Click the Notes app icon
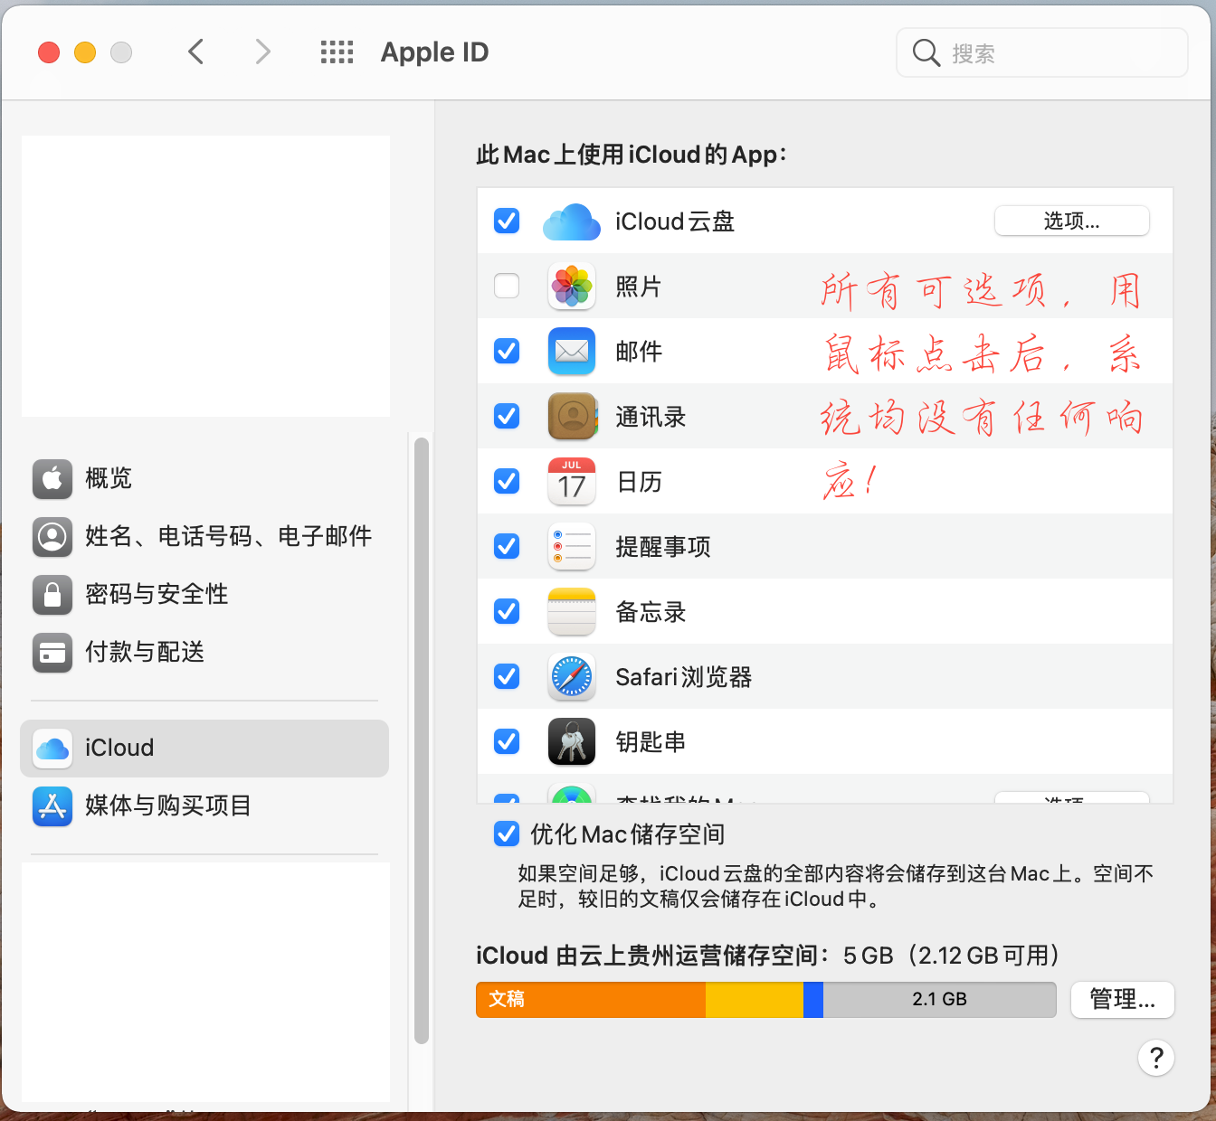The width and height of the screenshot is (1216, 1121). 572,612
